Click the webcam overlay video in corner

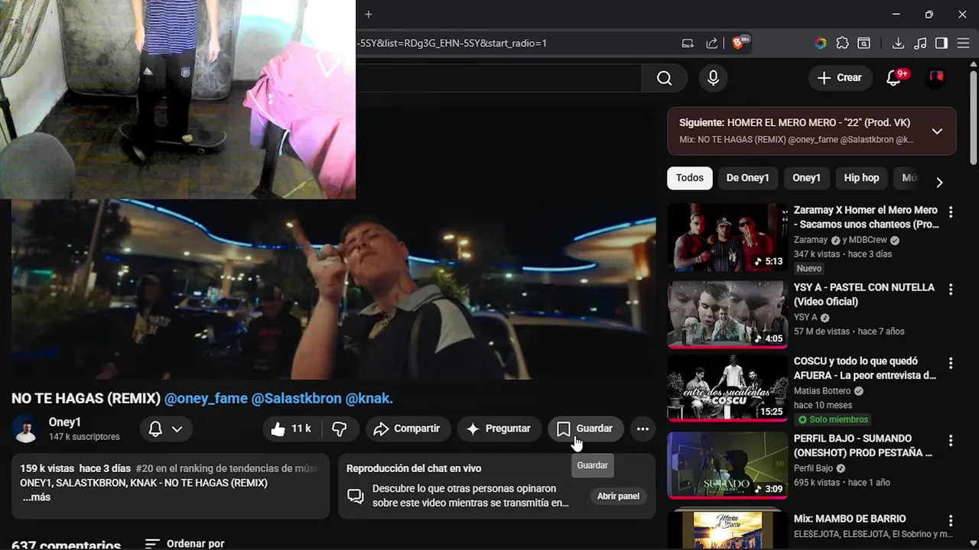pos(177,99)
